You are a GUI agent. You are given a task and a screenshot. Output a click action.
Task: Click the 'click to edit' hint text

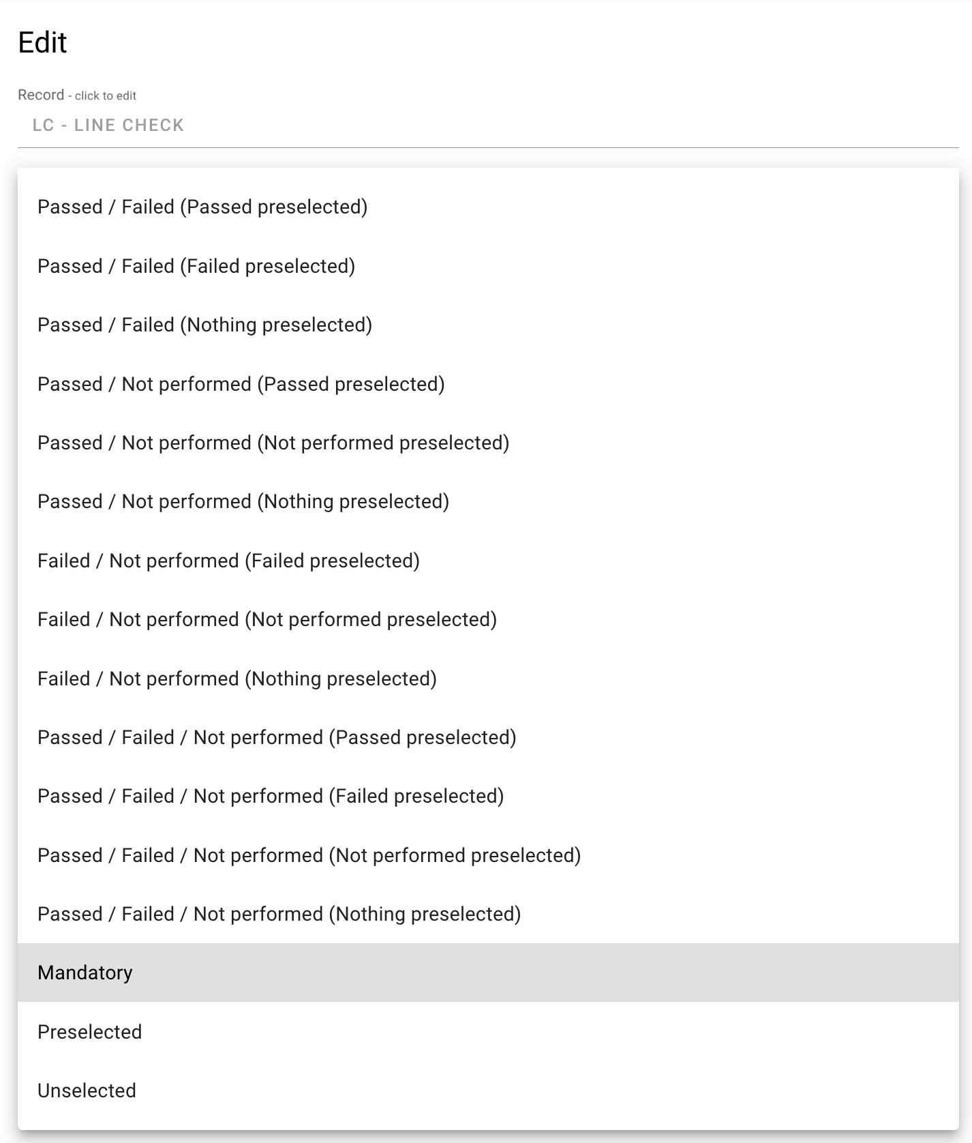[106, 96]
